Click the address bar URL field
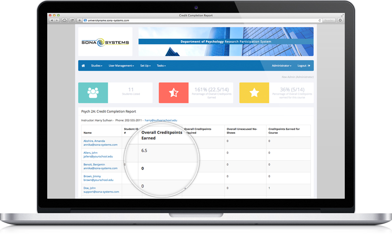This screenshot has width=392, height=237. point(202,20)
